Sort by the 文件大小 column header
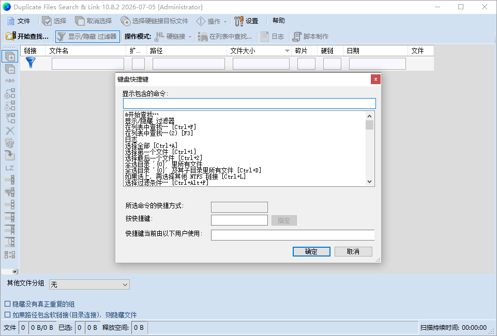Screen dimensions: 497x336 point(259,51)
